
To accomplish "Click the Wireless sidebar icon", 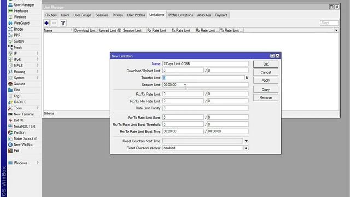I will [10, 17].
